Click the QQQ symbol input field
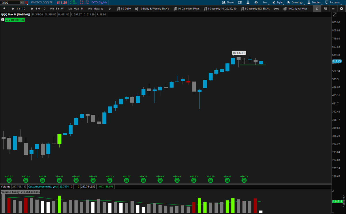 (10, 2)
